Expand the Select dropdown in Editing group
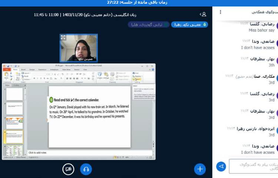Viewport: 278px width, 178px height. (x=138, y=79)
